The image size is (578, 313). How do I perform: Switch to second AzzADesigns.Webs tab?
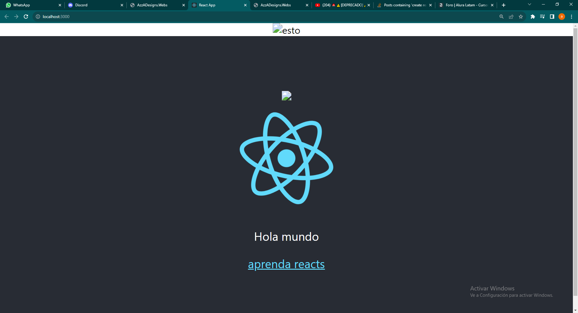pyautogui.click(x=281, y=5)
